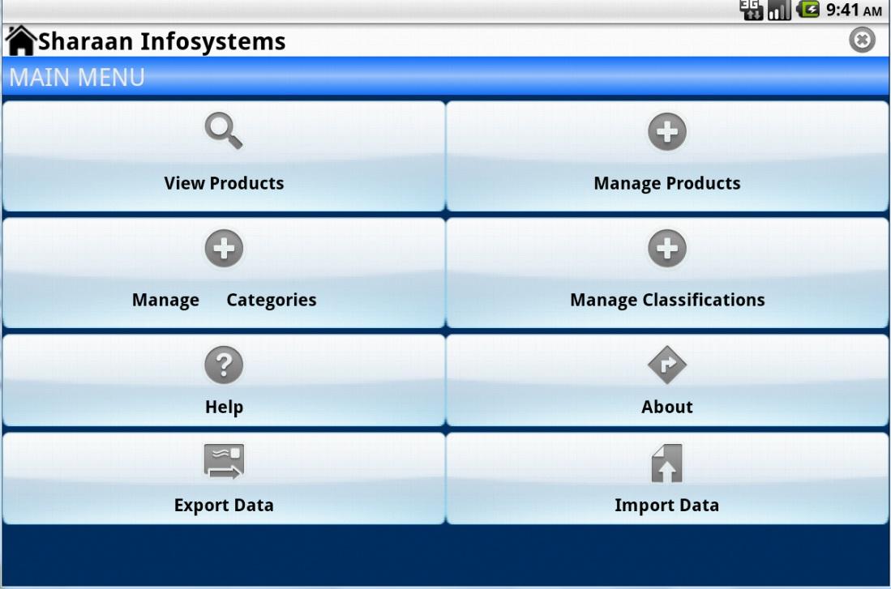Choose the Manage Classifications plus icon

[x=667, y=248]
